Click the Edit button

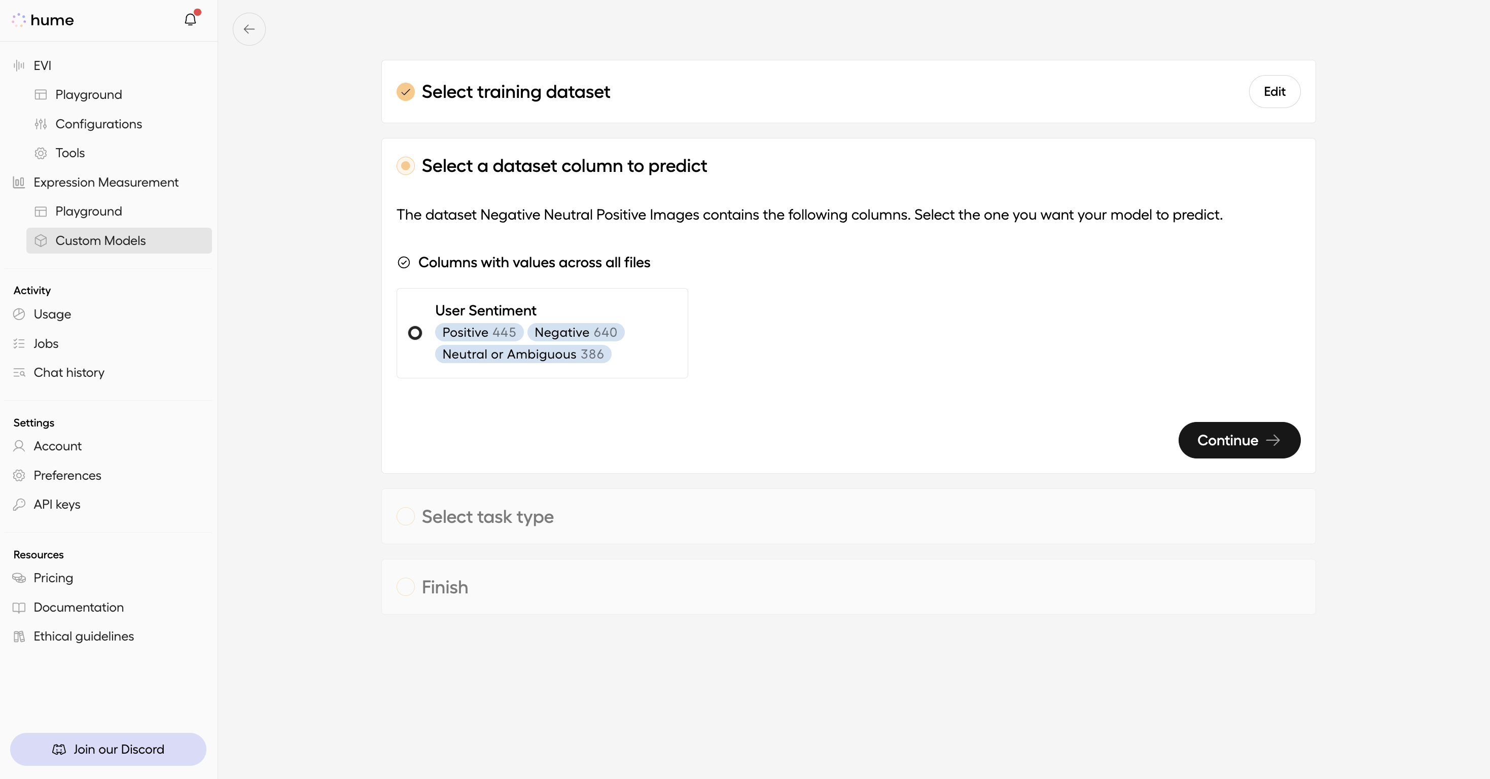coord(1275,91)
